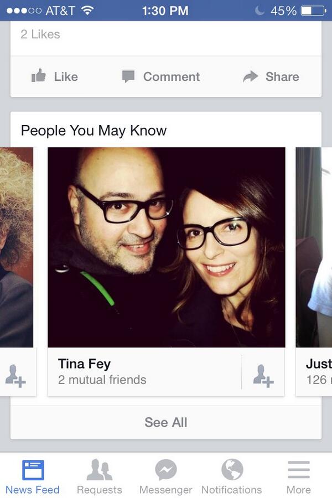Tap the Comment speech bubble icon
The height and width of the screenshot is (498, 332).
(128, 76)
